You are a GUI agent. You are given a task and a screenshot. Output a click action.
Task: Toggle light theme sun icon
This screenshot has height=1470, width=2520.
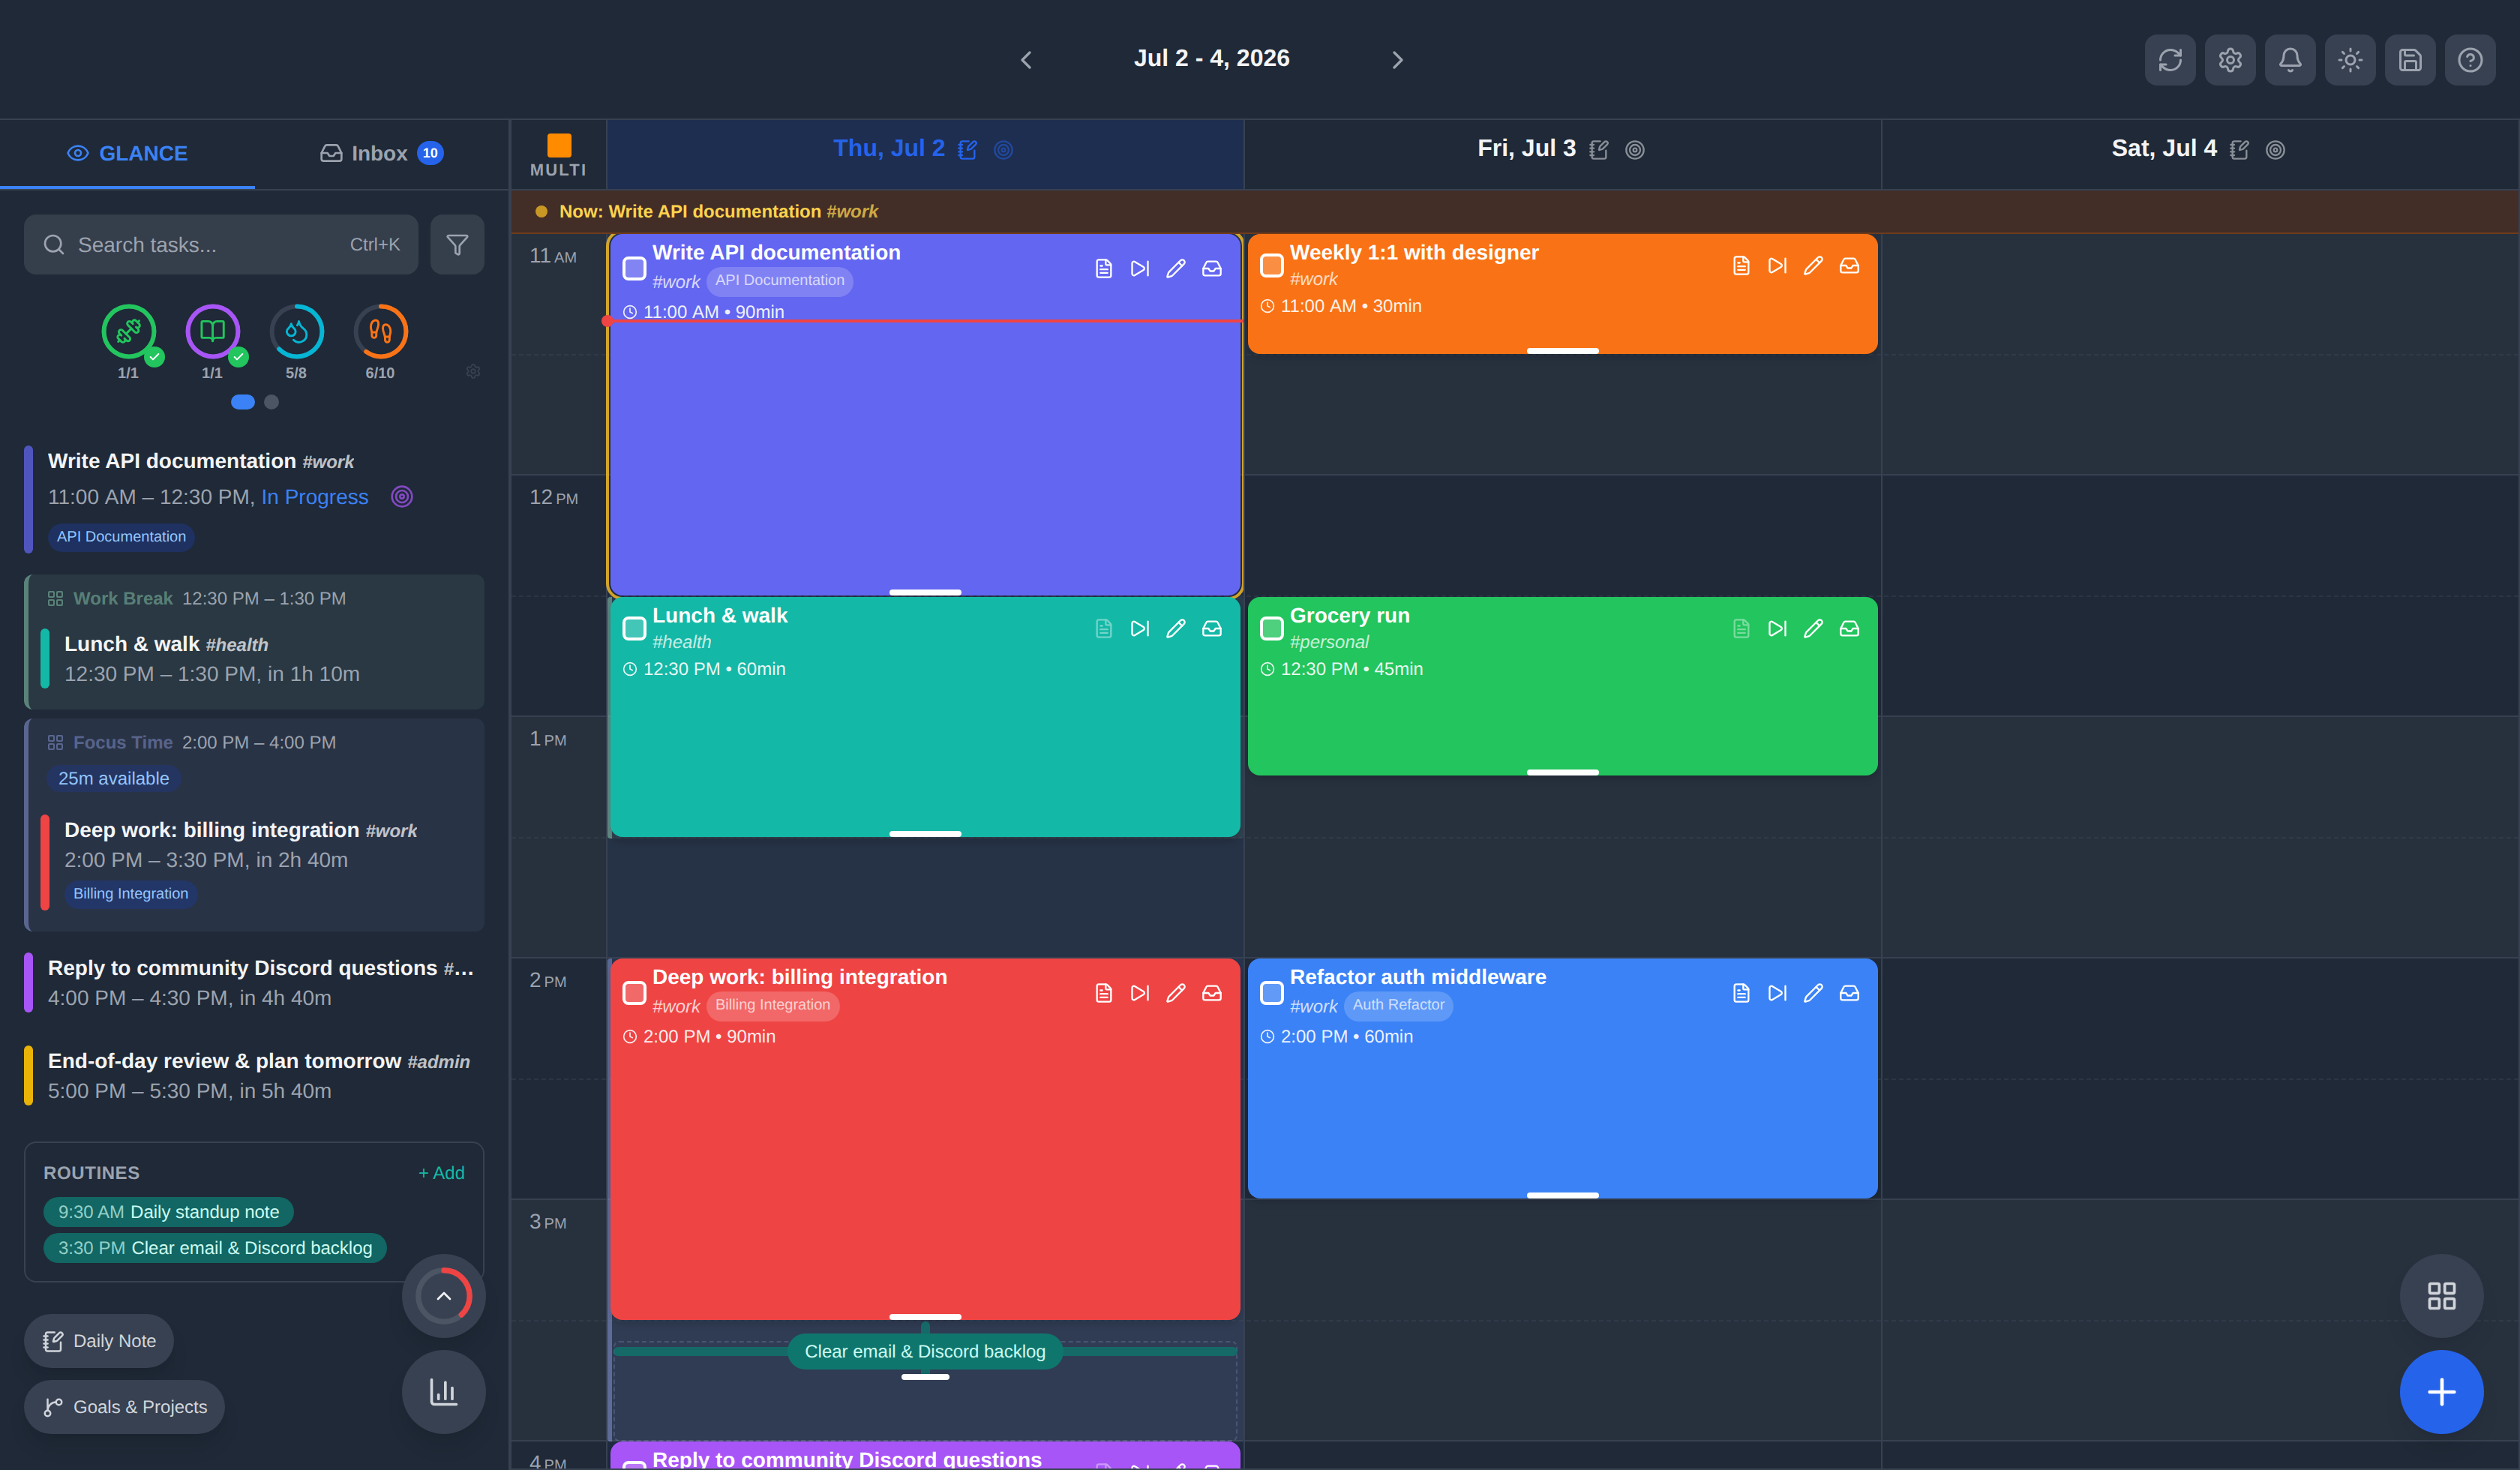click(x=2350, y=60)
